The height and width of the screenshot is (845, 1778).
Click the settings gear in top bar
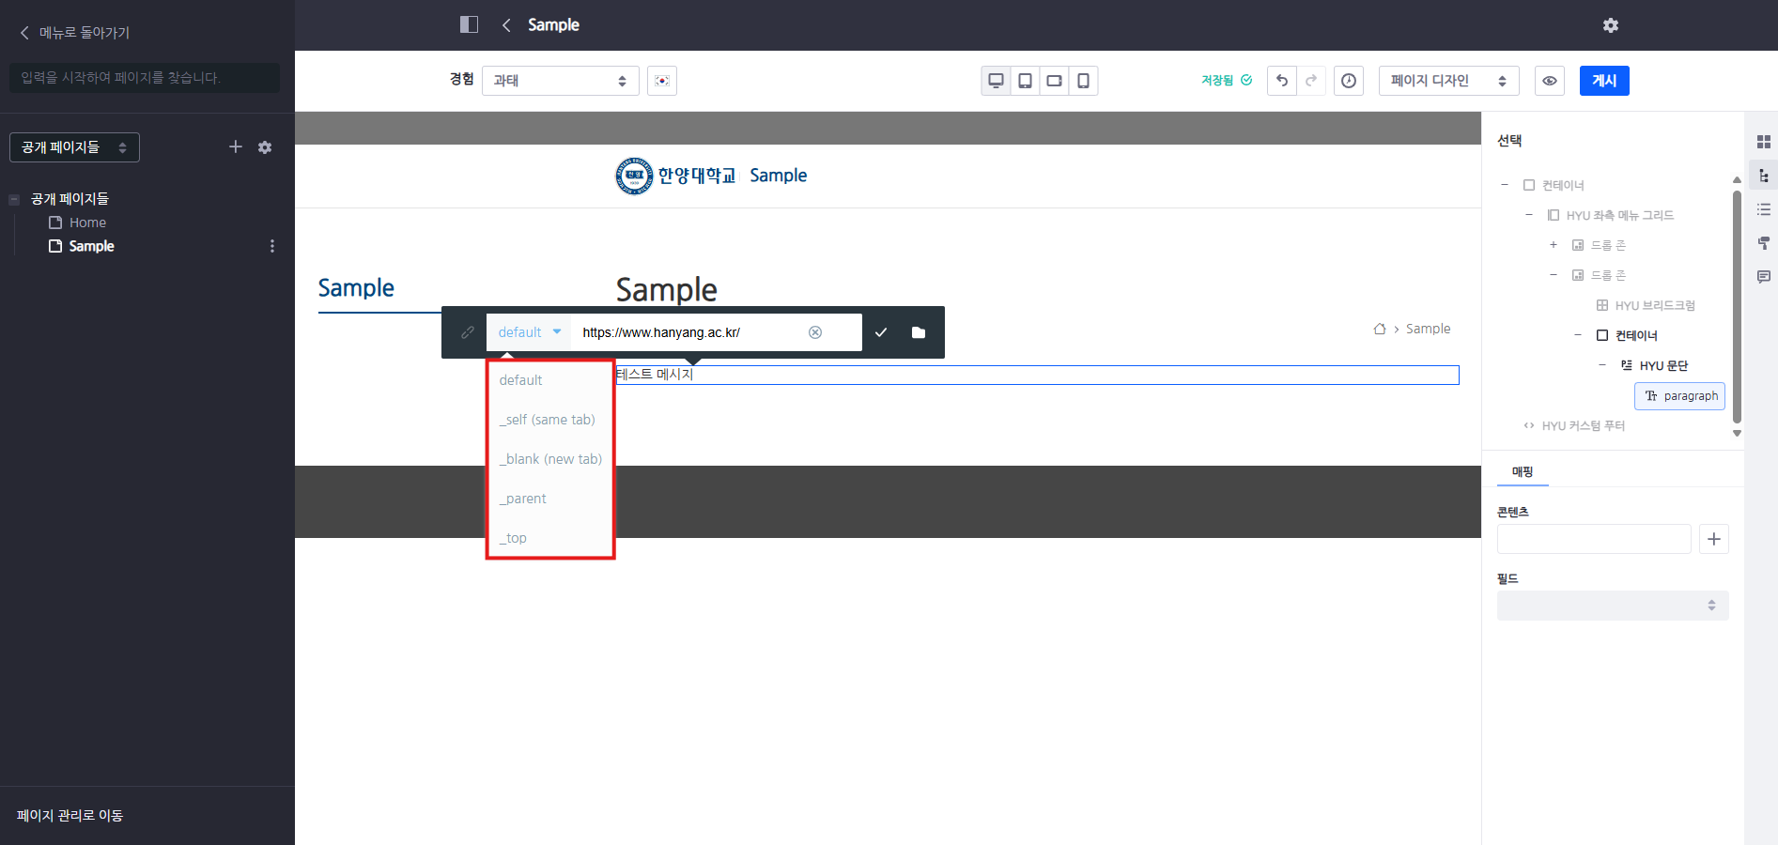click(1610, 25)
